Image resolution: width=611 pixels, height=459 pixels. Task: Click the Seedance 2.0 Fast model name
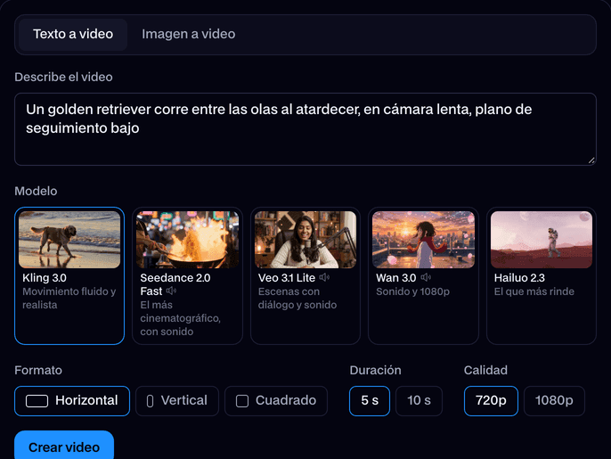175,284
